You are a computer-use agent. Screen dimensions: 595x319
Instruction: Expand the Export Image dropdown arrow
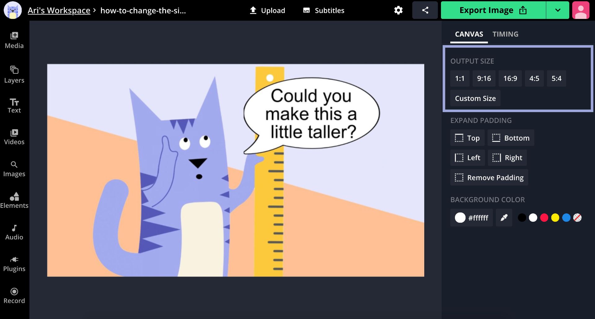click(558, 10)
